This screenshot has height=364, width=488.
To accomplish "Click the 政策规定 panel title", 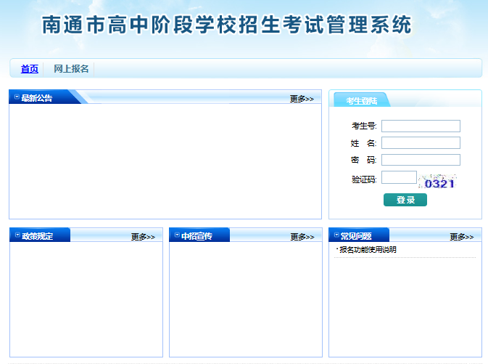I will [x=38, y=236].
